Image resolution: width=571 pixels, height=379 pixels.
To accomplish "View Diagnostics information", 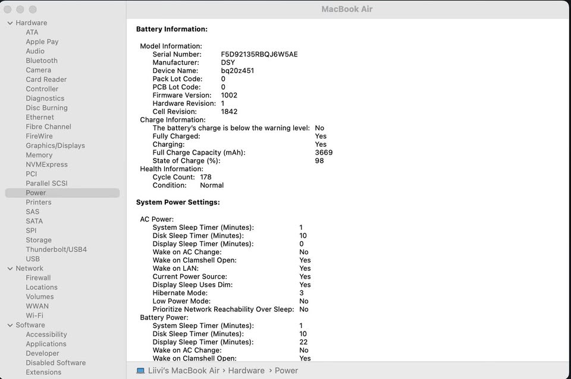I will [45, 99].
